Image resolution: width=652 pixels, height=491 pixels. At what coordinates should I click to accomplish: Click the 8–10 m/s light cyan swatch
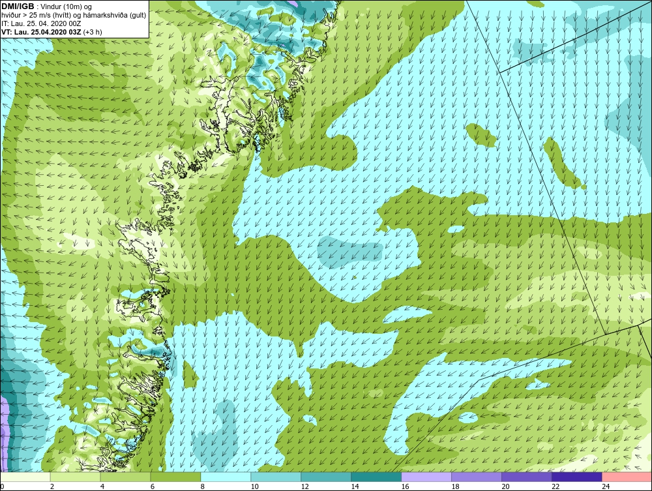(x=226, y=477)
